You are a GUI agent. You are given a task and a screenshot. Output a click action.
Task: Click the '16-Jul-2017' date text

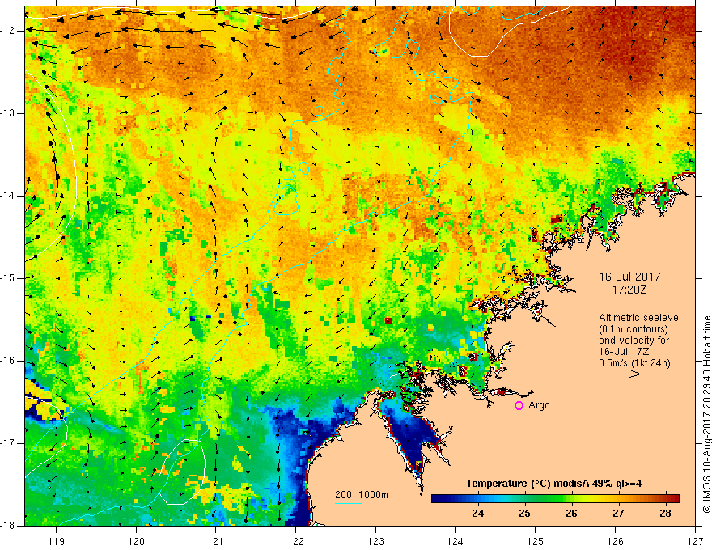click(629, 277)
